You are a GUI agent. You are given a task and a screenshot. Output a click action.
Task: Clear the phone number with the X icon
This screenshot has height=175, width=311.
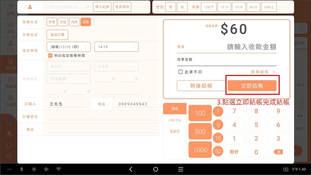coord(88,7)
